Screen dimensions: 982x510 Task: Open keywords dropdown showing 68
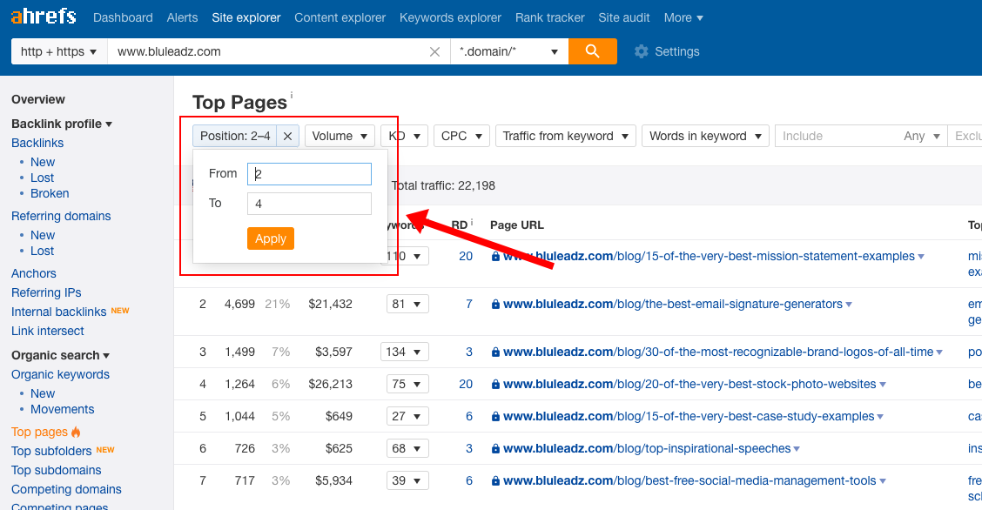[x=407, y=449]
